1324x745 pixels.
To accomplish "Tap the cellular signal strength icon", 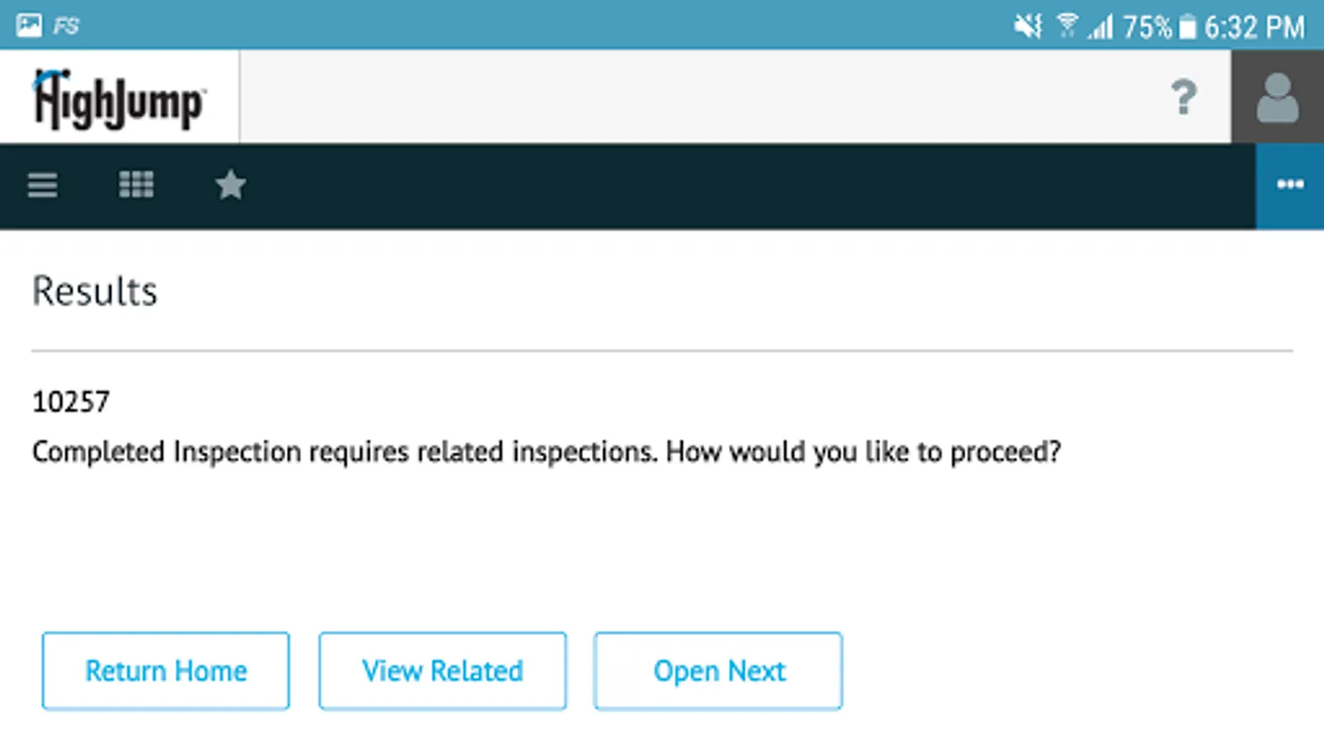I will click(x=1100, y=28).
